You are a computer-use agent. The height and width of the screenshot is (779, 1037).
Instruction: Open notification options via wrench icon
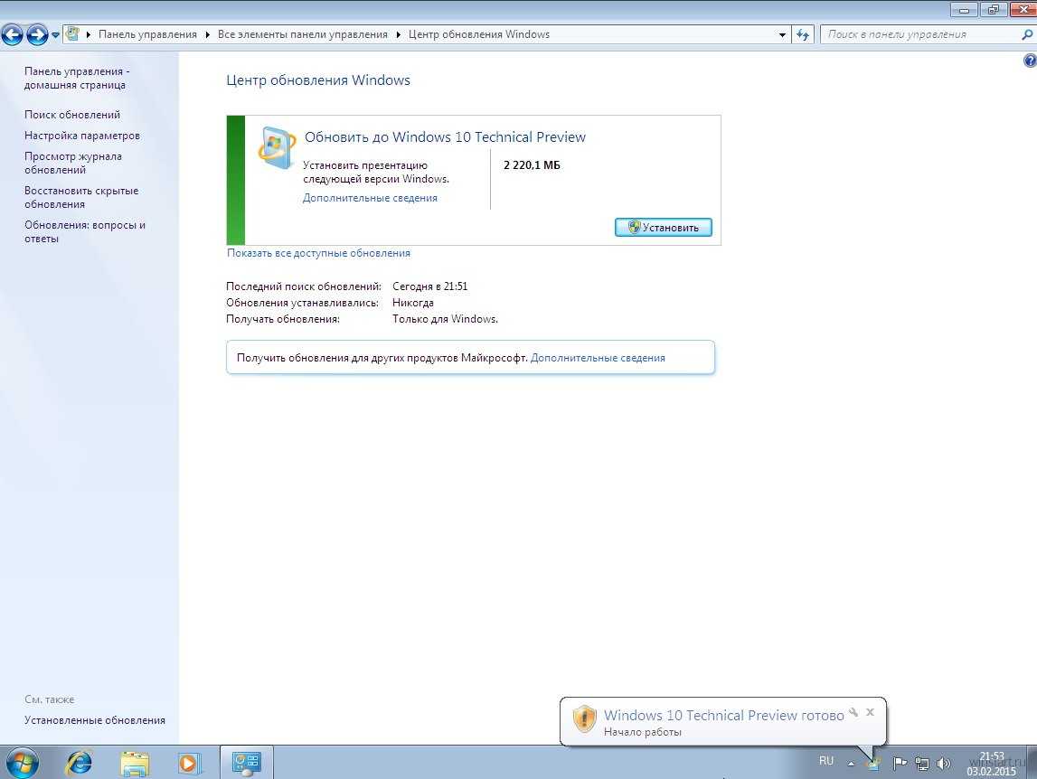coord(853,712)
